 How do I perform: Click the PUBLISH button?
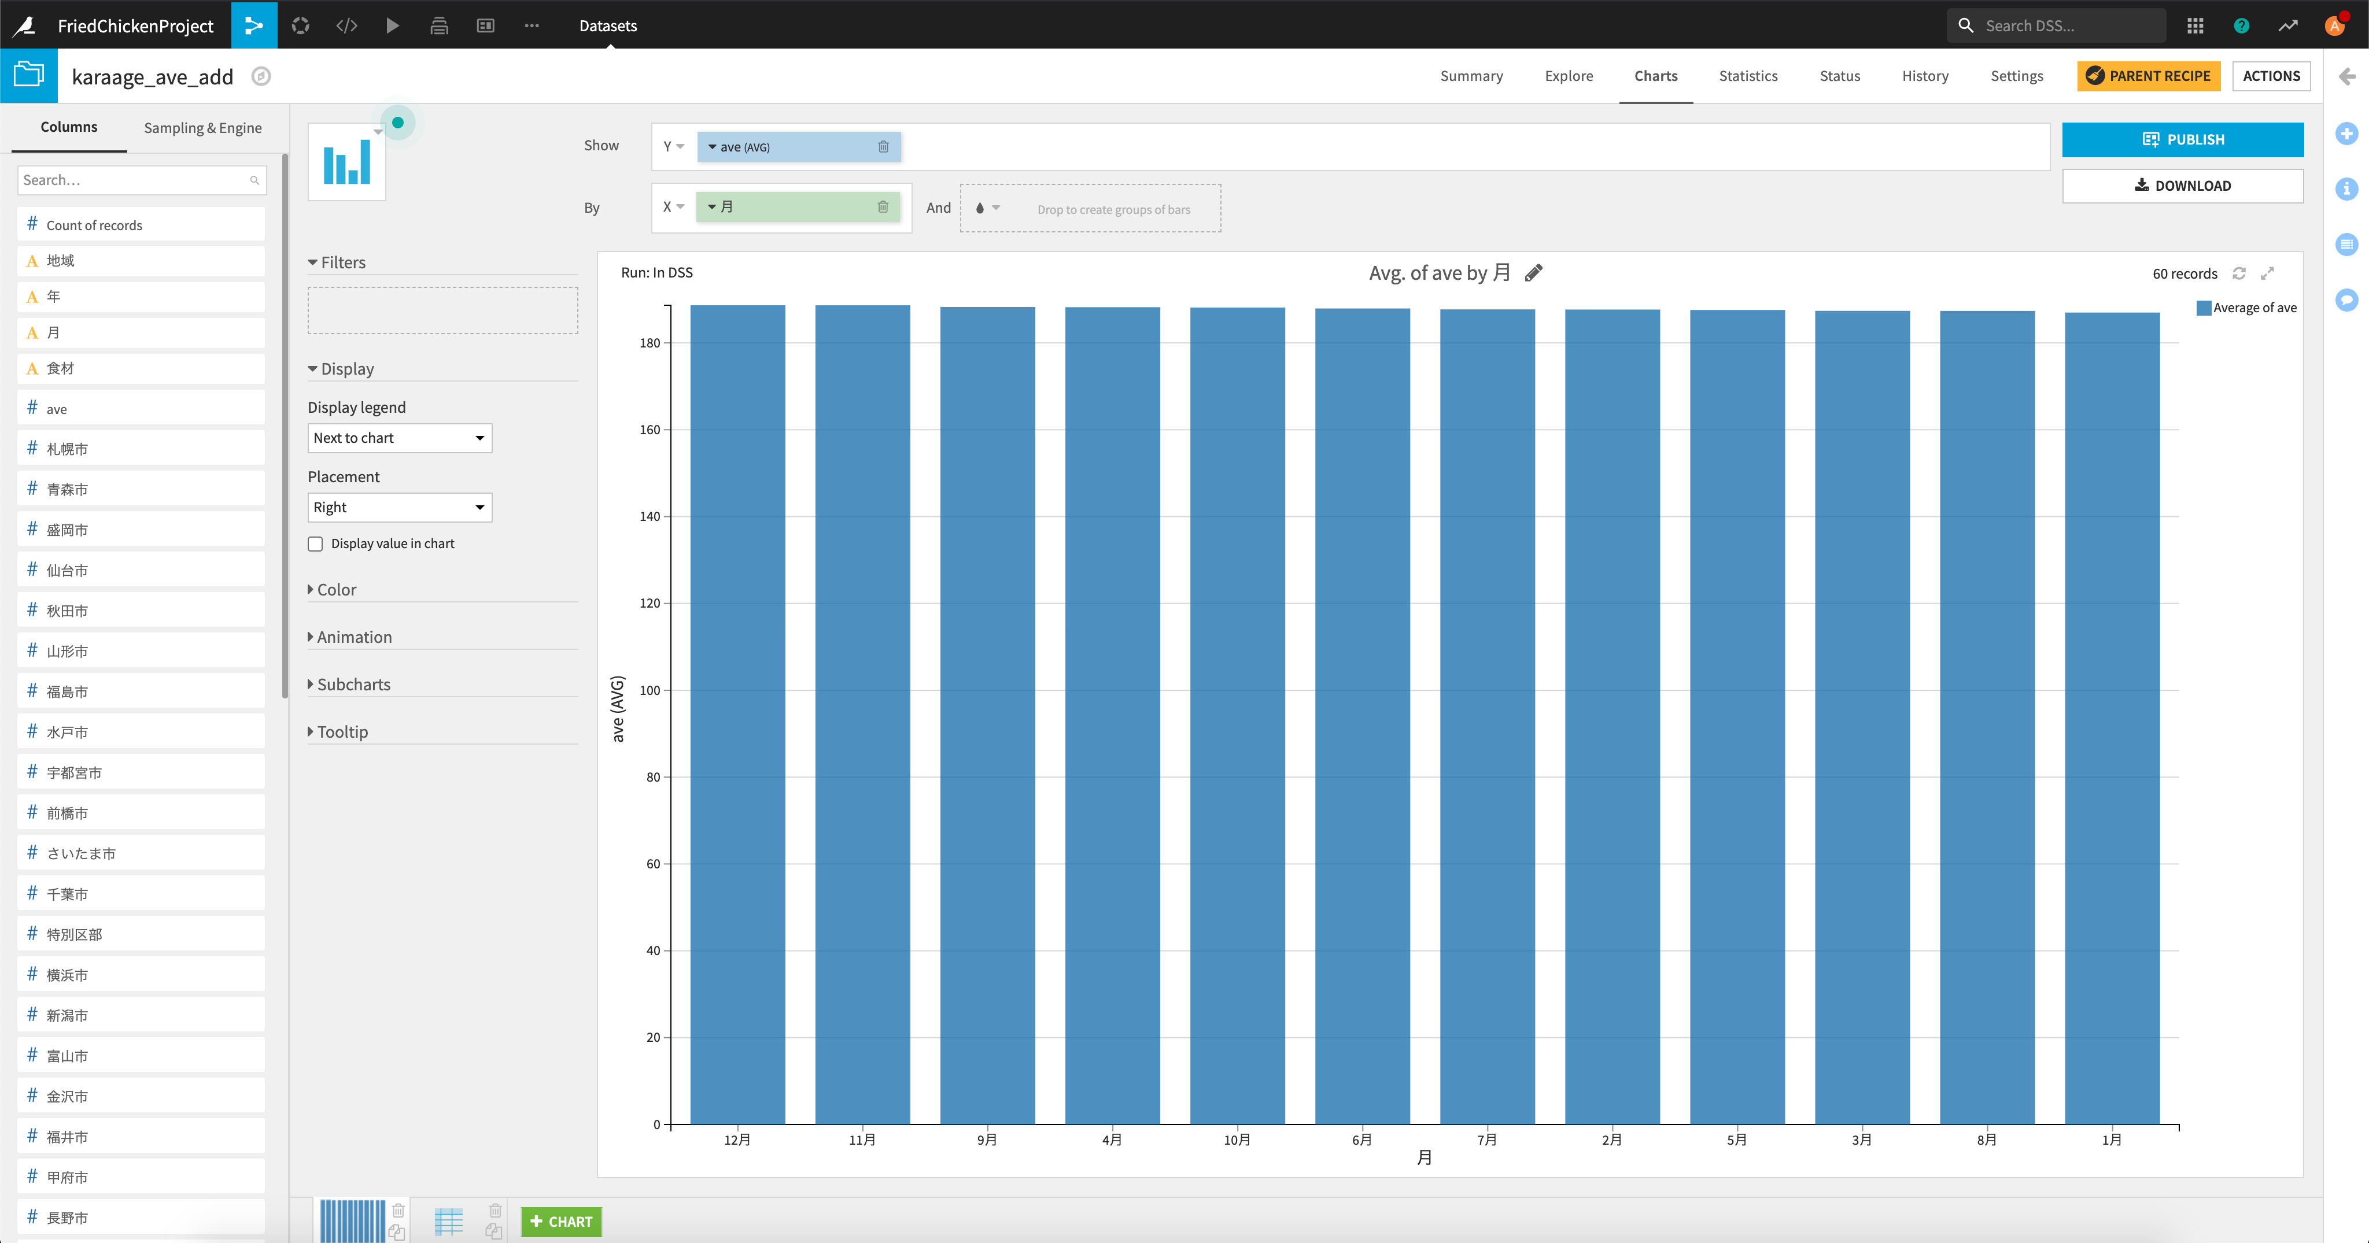2182,140
